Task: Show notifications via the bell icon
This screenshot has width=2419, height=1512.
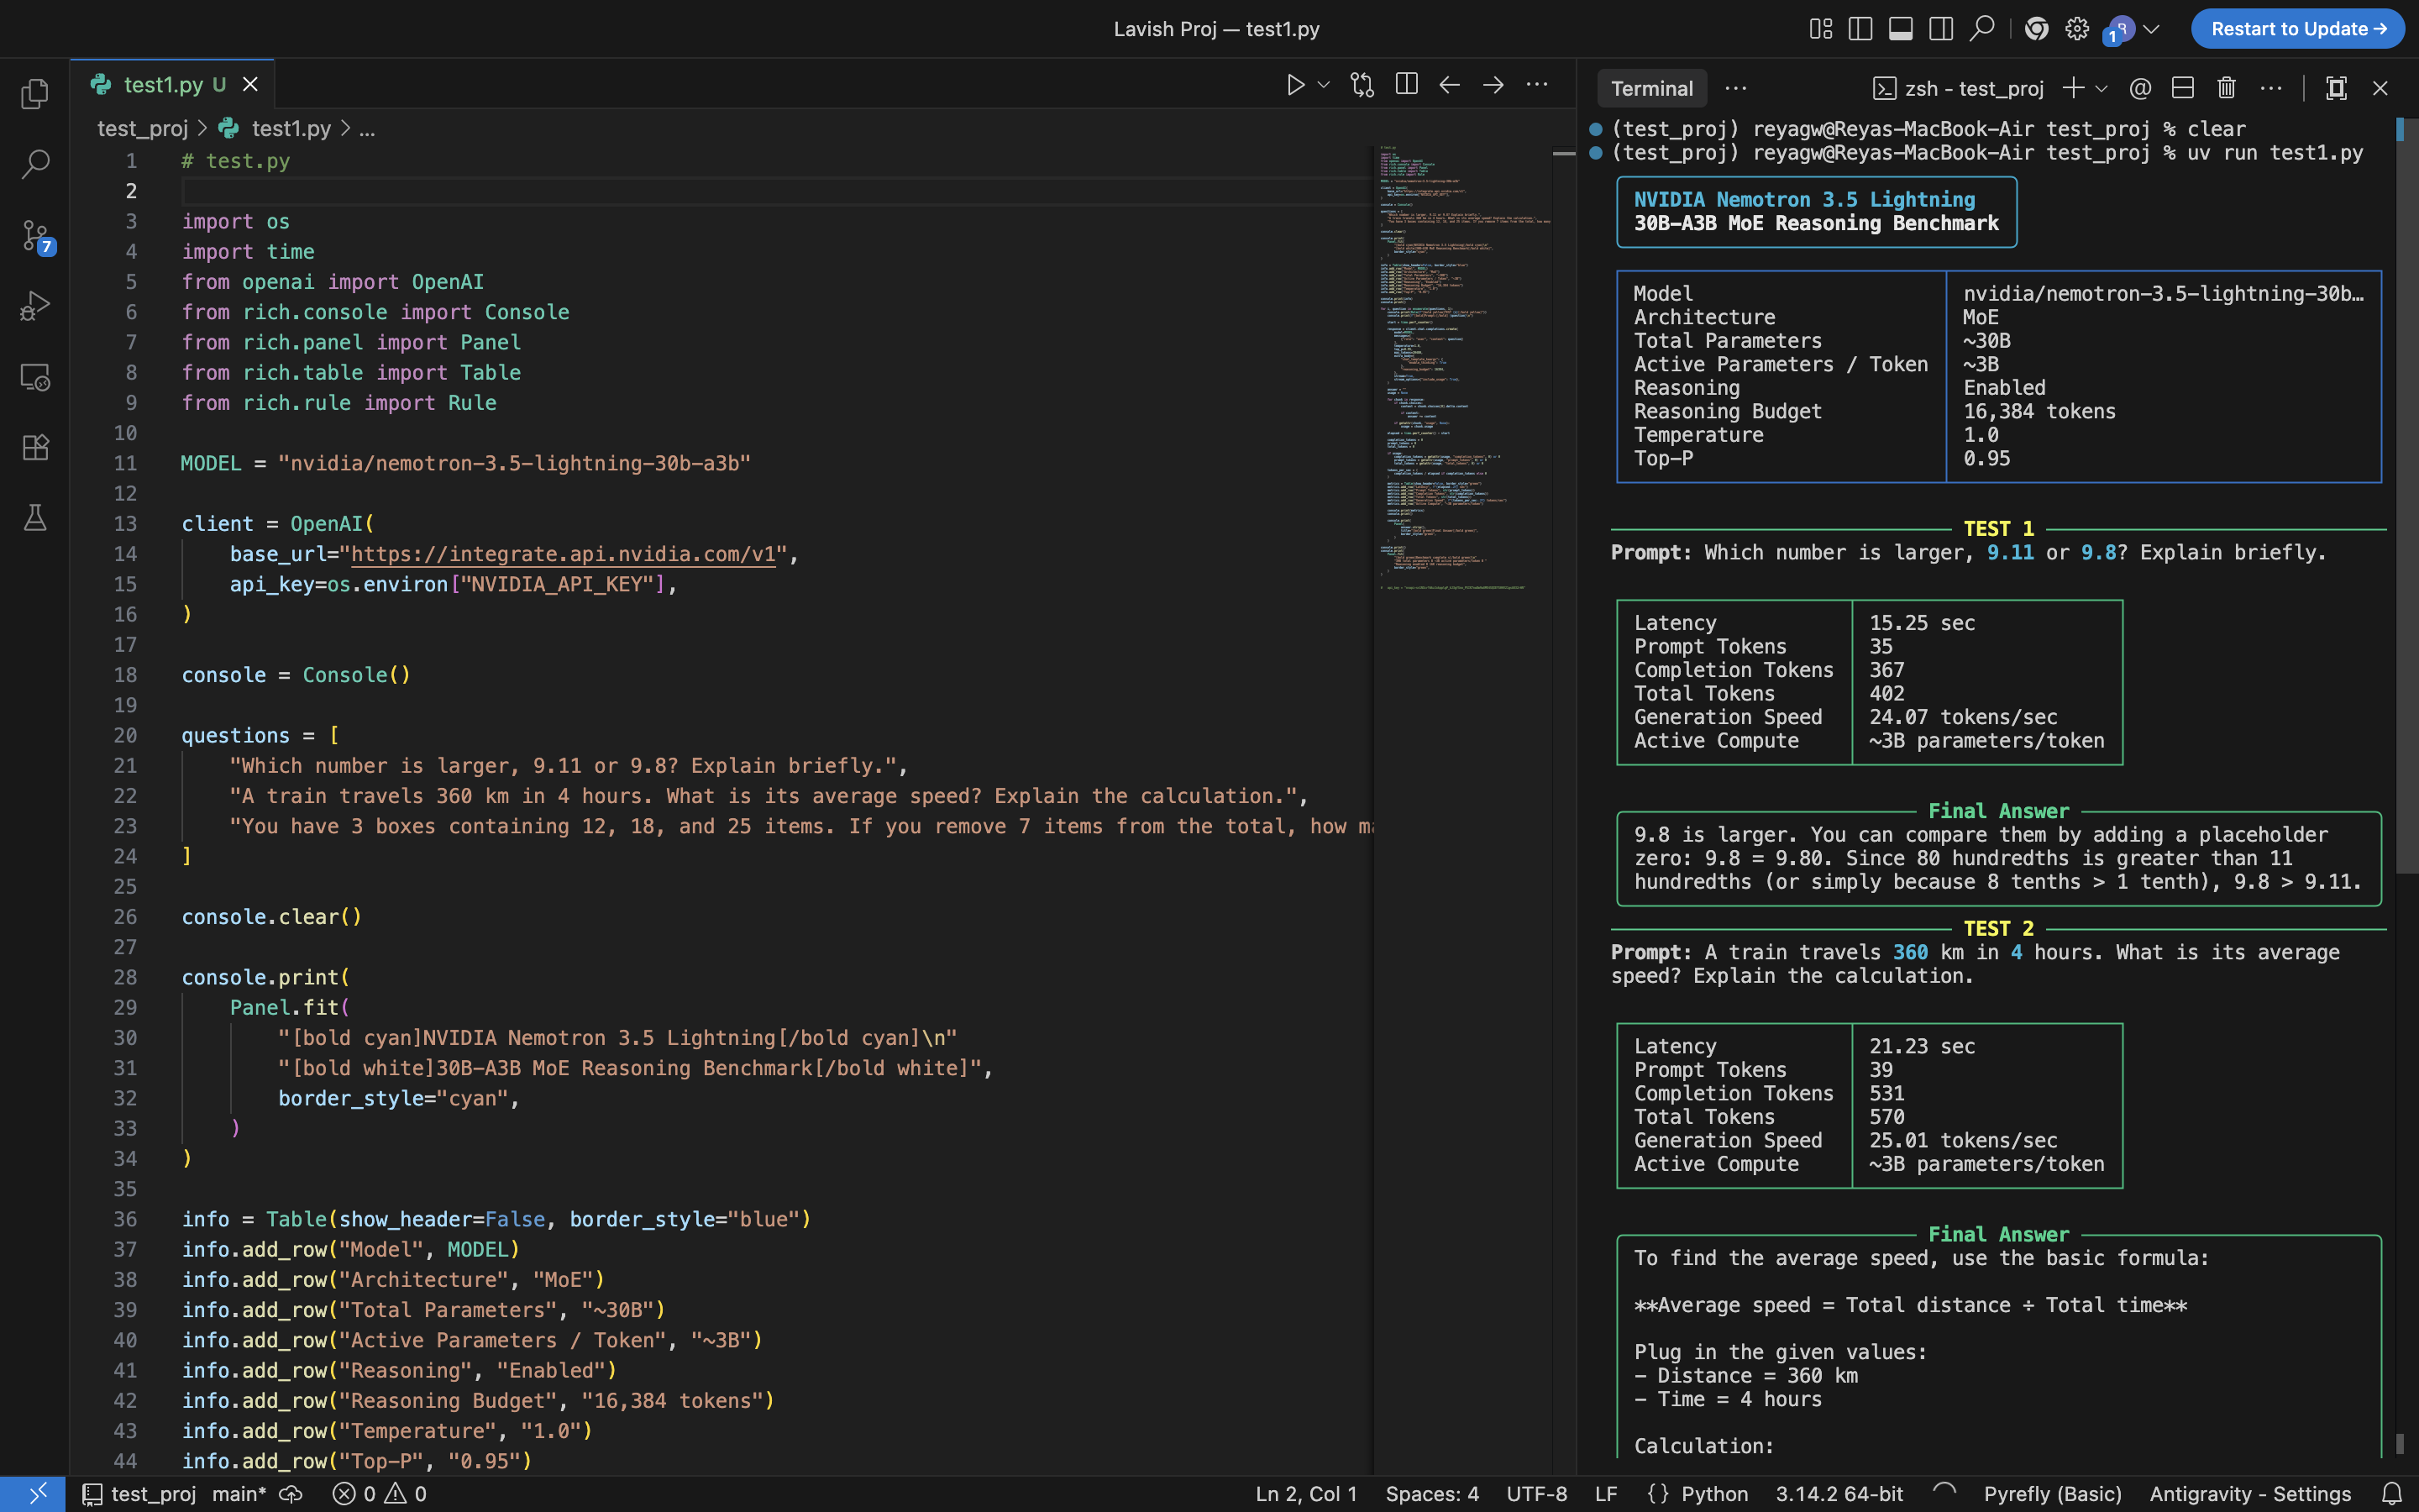Action: [x=2392, y=1494]
